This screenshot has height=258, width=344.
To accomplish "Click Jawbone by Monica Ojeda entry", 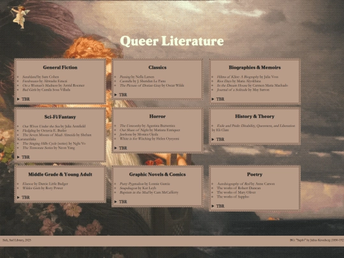I will click(x=139, y=134).
